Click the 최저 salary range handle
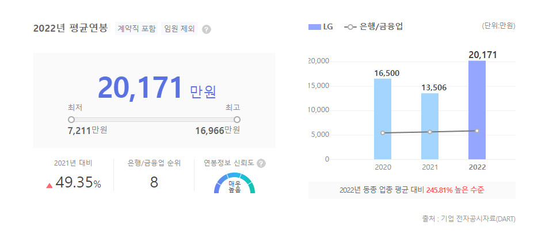This screenshot has height=249, width=549. pyautogui.click(x=71, y=120)
